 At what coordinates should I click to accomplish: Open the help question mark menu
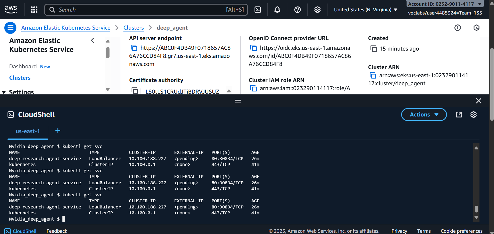click(x=298, y=10)
